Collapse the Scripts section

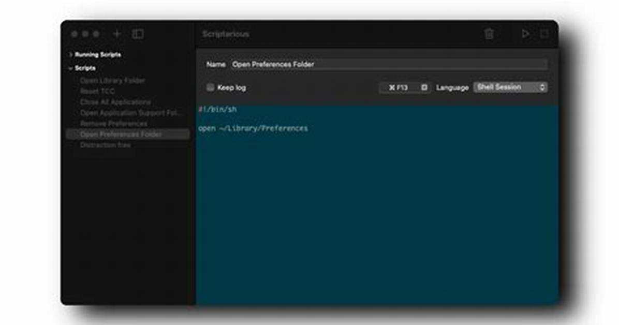tap(70, 68)
